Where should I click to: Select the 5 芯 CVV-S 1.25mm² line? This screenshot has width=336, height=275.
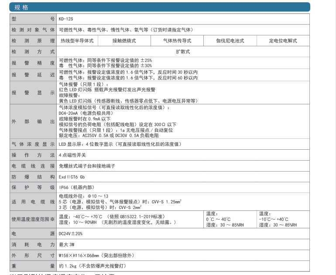pyautogui.click(x=120, y=202)
